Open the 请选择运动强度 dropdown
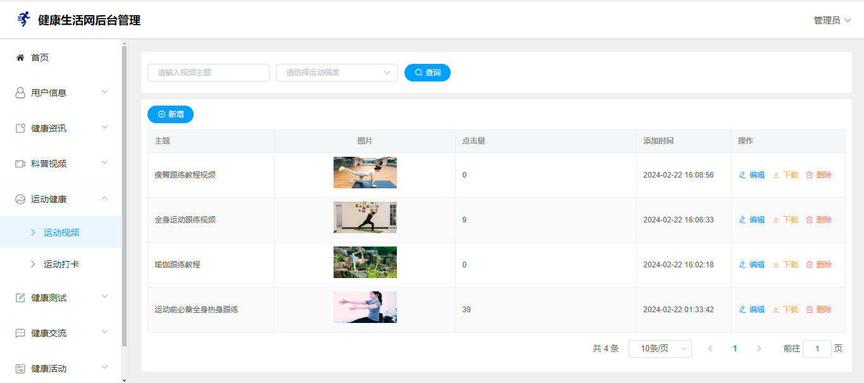This screenshot has height=383, width=864. 337,73
